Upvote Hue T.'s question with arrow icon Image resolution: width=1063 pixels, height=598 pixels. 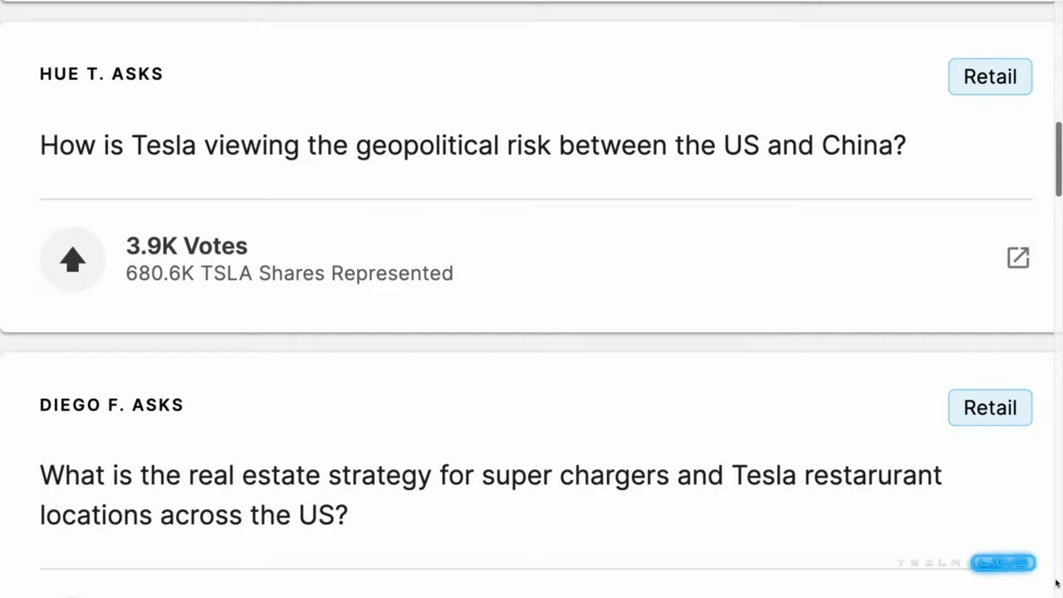tap(73, 259)
